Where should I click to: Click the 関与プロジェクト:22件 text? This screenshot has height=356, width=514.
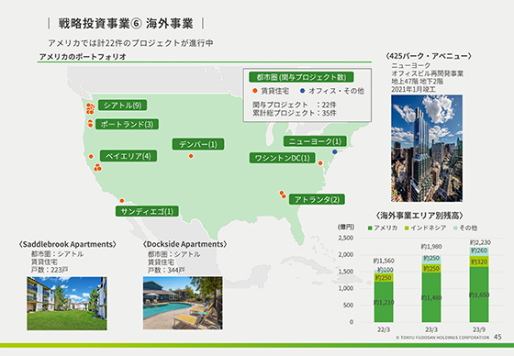click(x=294, y=105)
